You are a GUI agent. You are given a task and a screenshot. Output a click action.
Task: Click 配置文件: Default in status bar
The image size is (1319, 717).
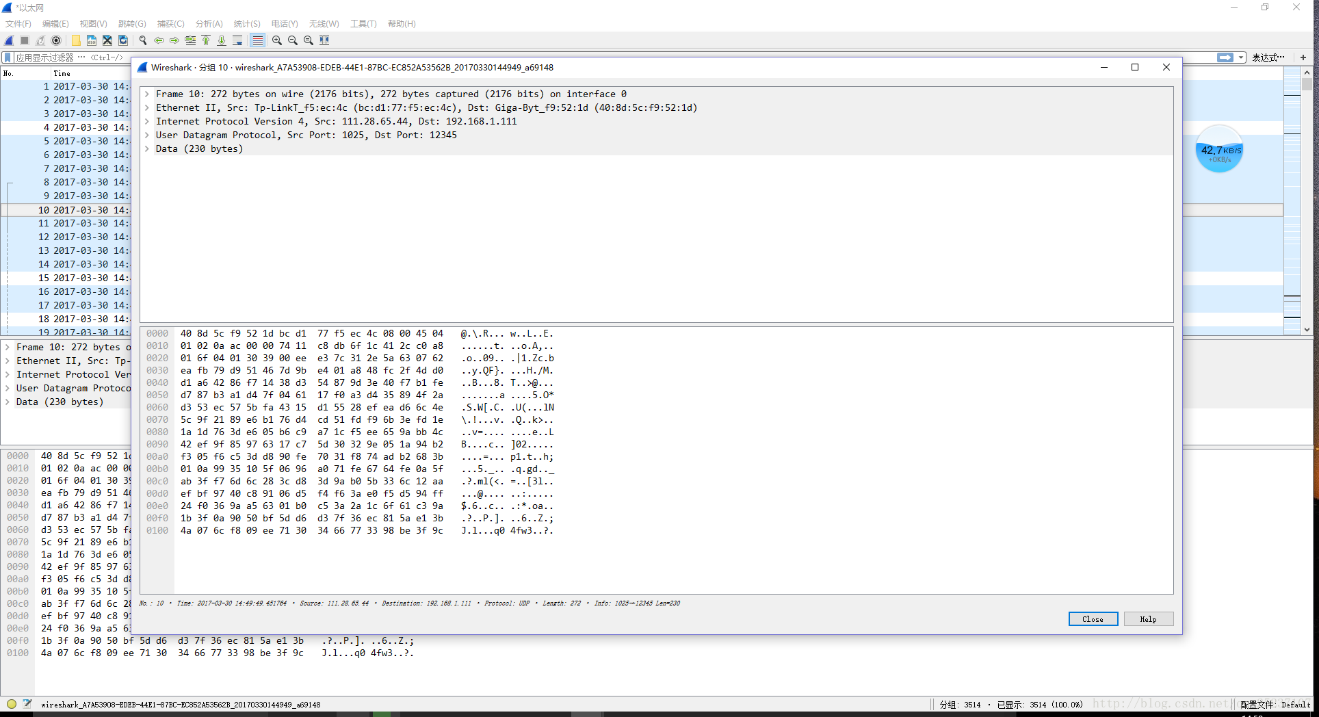(x=1275, y=705)
